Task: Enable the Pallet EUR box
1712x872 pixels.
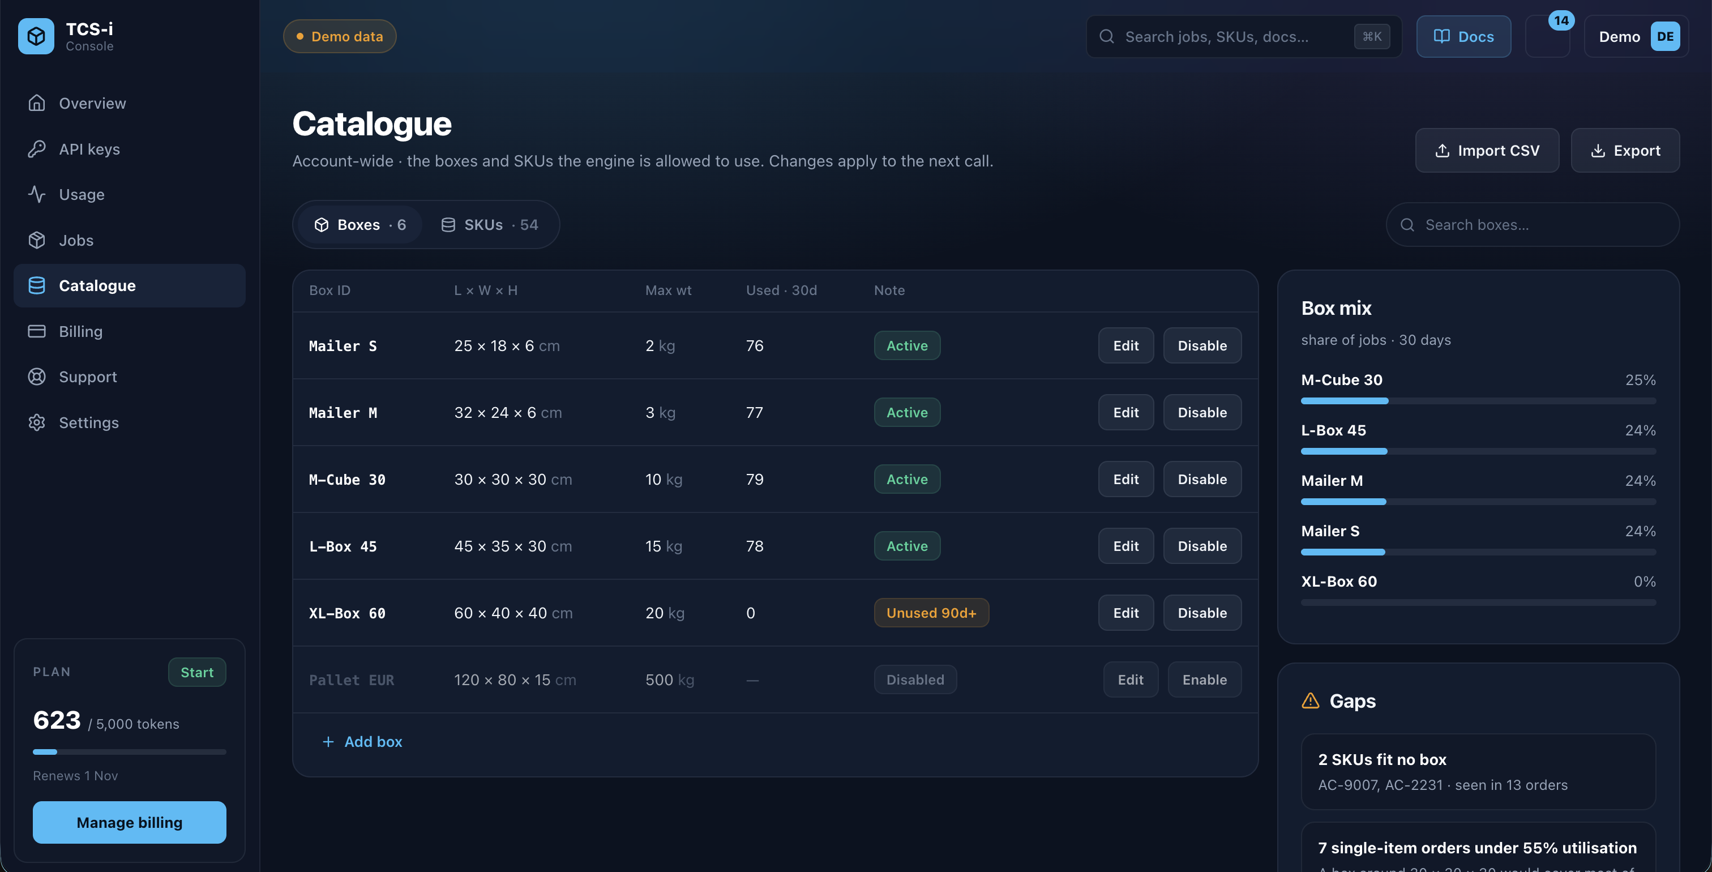Action: tap(1204, 680)
